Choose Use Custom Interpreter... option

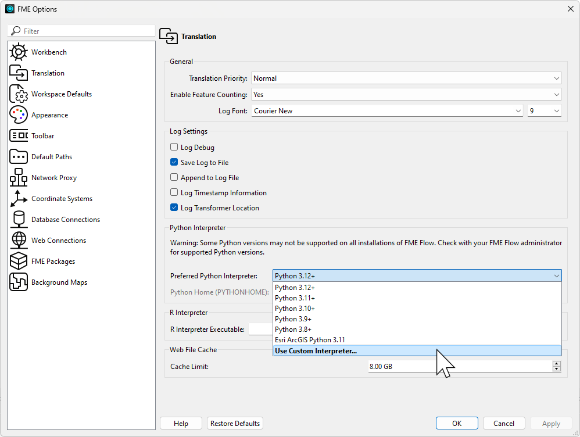417,351
